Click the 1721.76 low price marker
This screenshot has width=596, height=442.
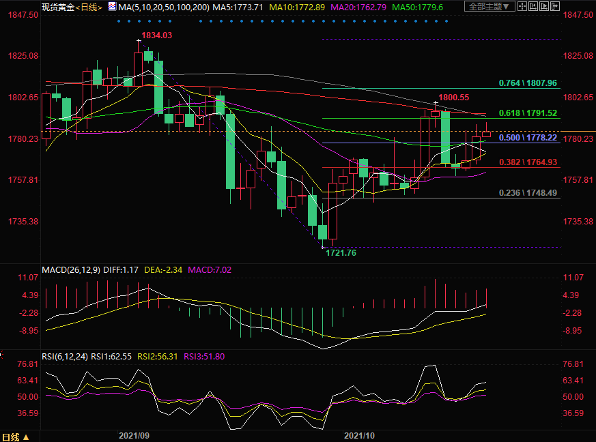(x=339, y=252)
